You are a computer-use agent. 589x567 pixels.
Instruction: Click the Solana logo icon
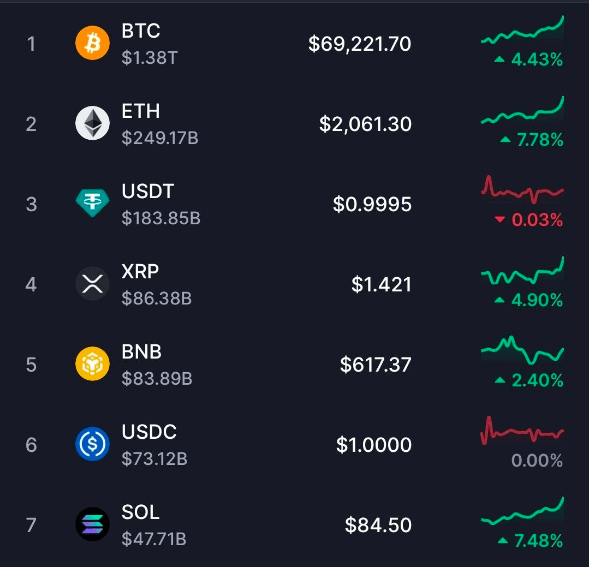pyautogui.click(x=92, y=523)
